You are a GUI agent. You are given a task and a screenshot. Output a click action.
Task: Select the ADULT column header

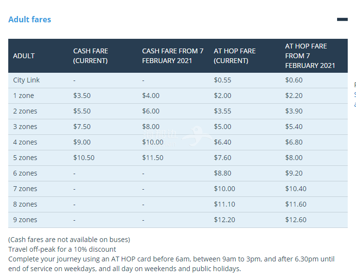pyautogui.click(x=24, y=56)
